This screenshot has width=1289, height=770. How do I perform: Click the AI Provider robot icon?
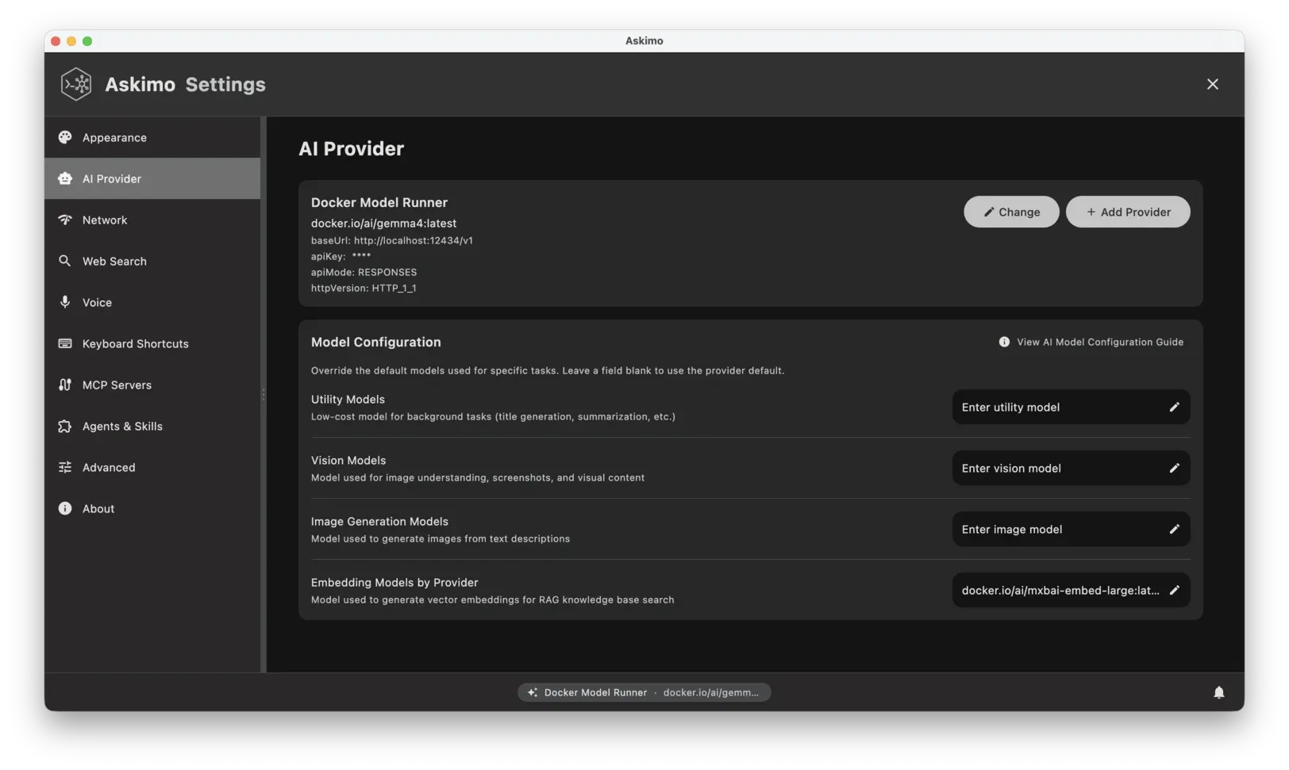click(x=65, y=178)
